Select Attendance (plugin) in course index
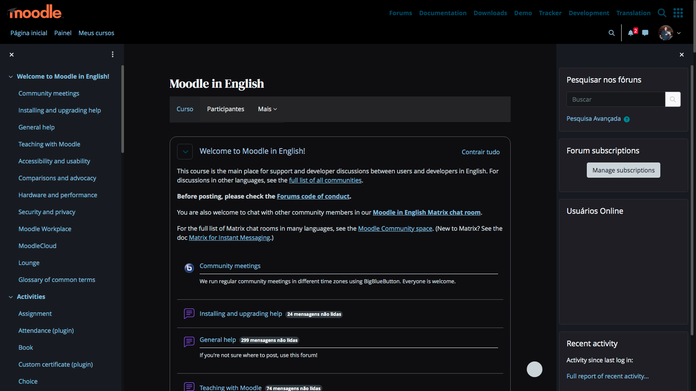Image resolution: width=696 pixels, height=391 pixels. click(46, 331)
